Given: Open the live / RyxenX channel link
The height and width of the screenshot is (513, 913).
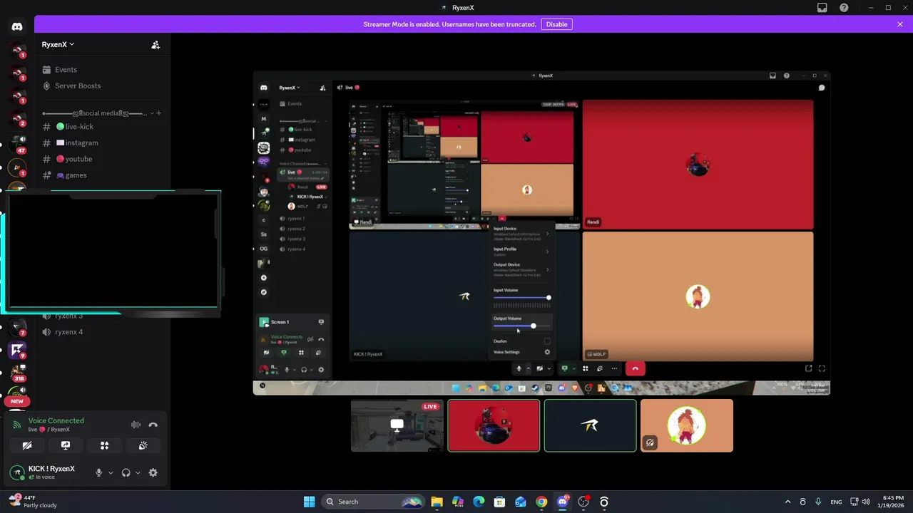Looking at the screenshot, I should pyautogui.click(x=49, y=430).
